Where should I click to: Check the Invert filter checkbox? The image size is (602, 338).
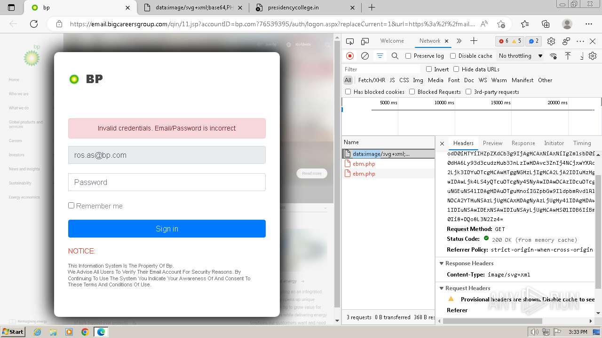coord(429,69)
